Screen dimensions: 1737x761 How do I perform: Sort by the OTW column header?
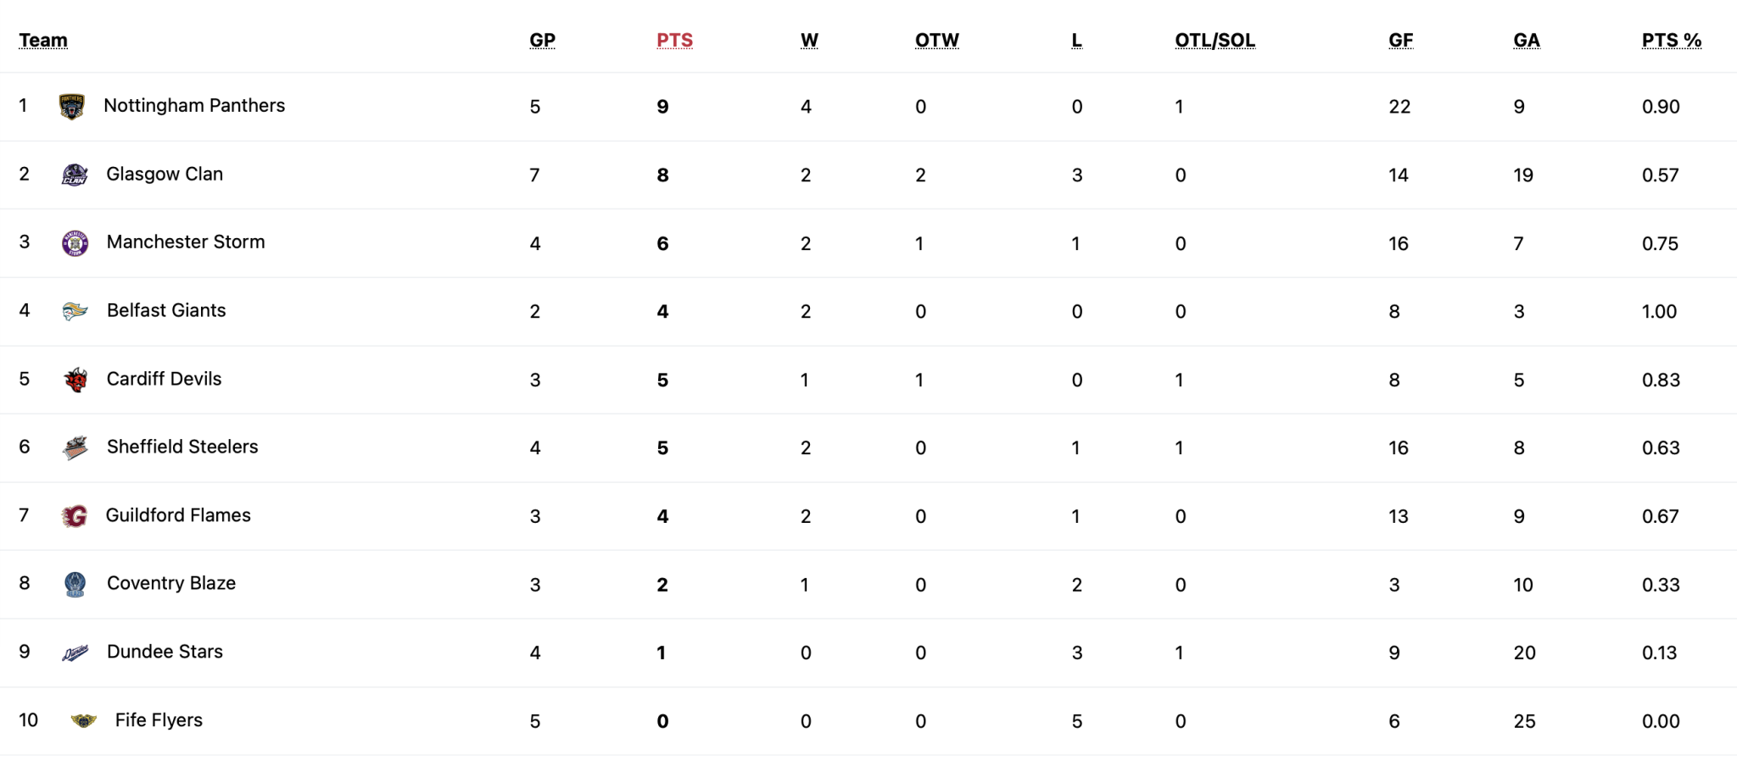pyautogui.click(x=936, y=41)
